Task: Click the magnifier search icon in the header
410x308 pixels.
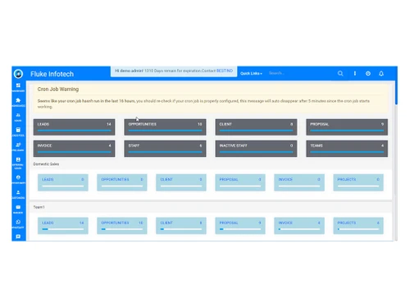Action: [x=340, y=73]
